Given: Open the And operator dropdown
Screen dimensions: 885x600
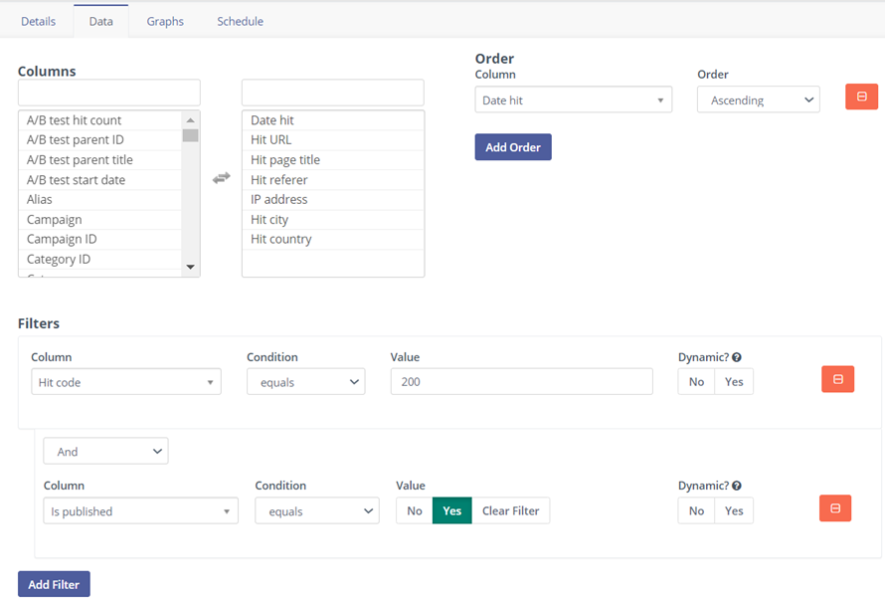Looking at the screenshot, I should [x=105, y=452].
